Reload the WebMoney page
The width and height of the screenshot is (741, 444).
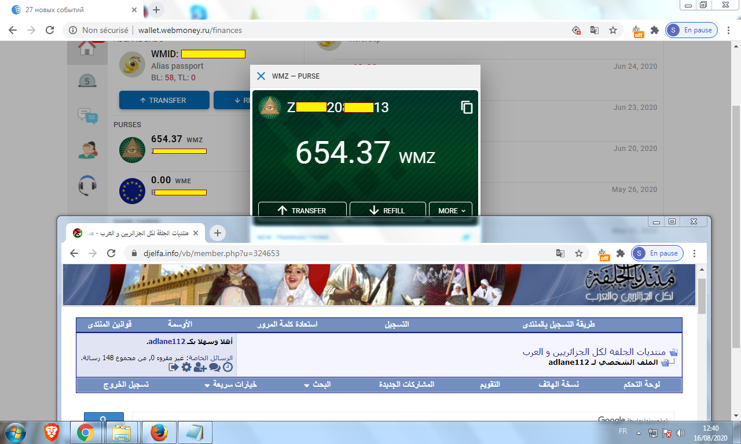tap(50, 30)
